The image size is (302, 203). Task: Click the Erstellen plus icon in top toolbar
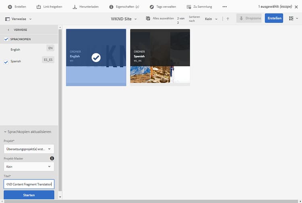[x=10, y=7]
